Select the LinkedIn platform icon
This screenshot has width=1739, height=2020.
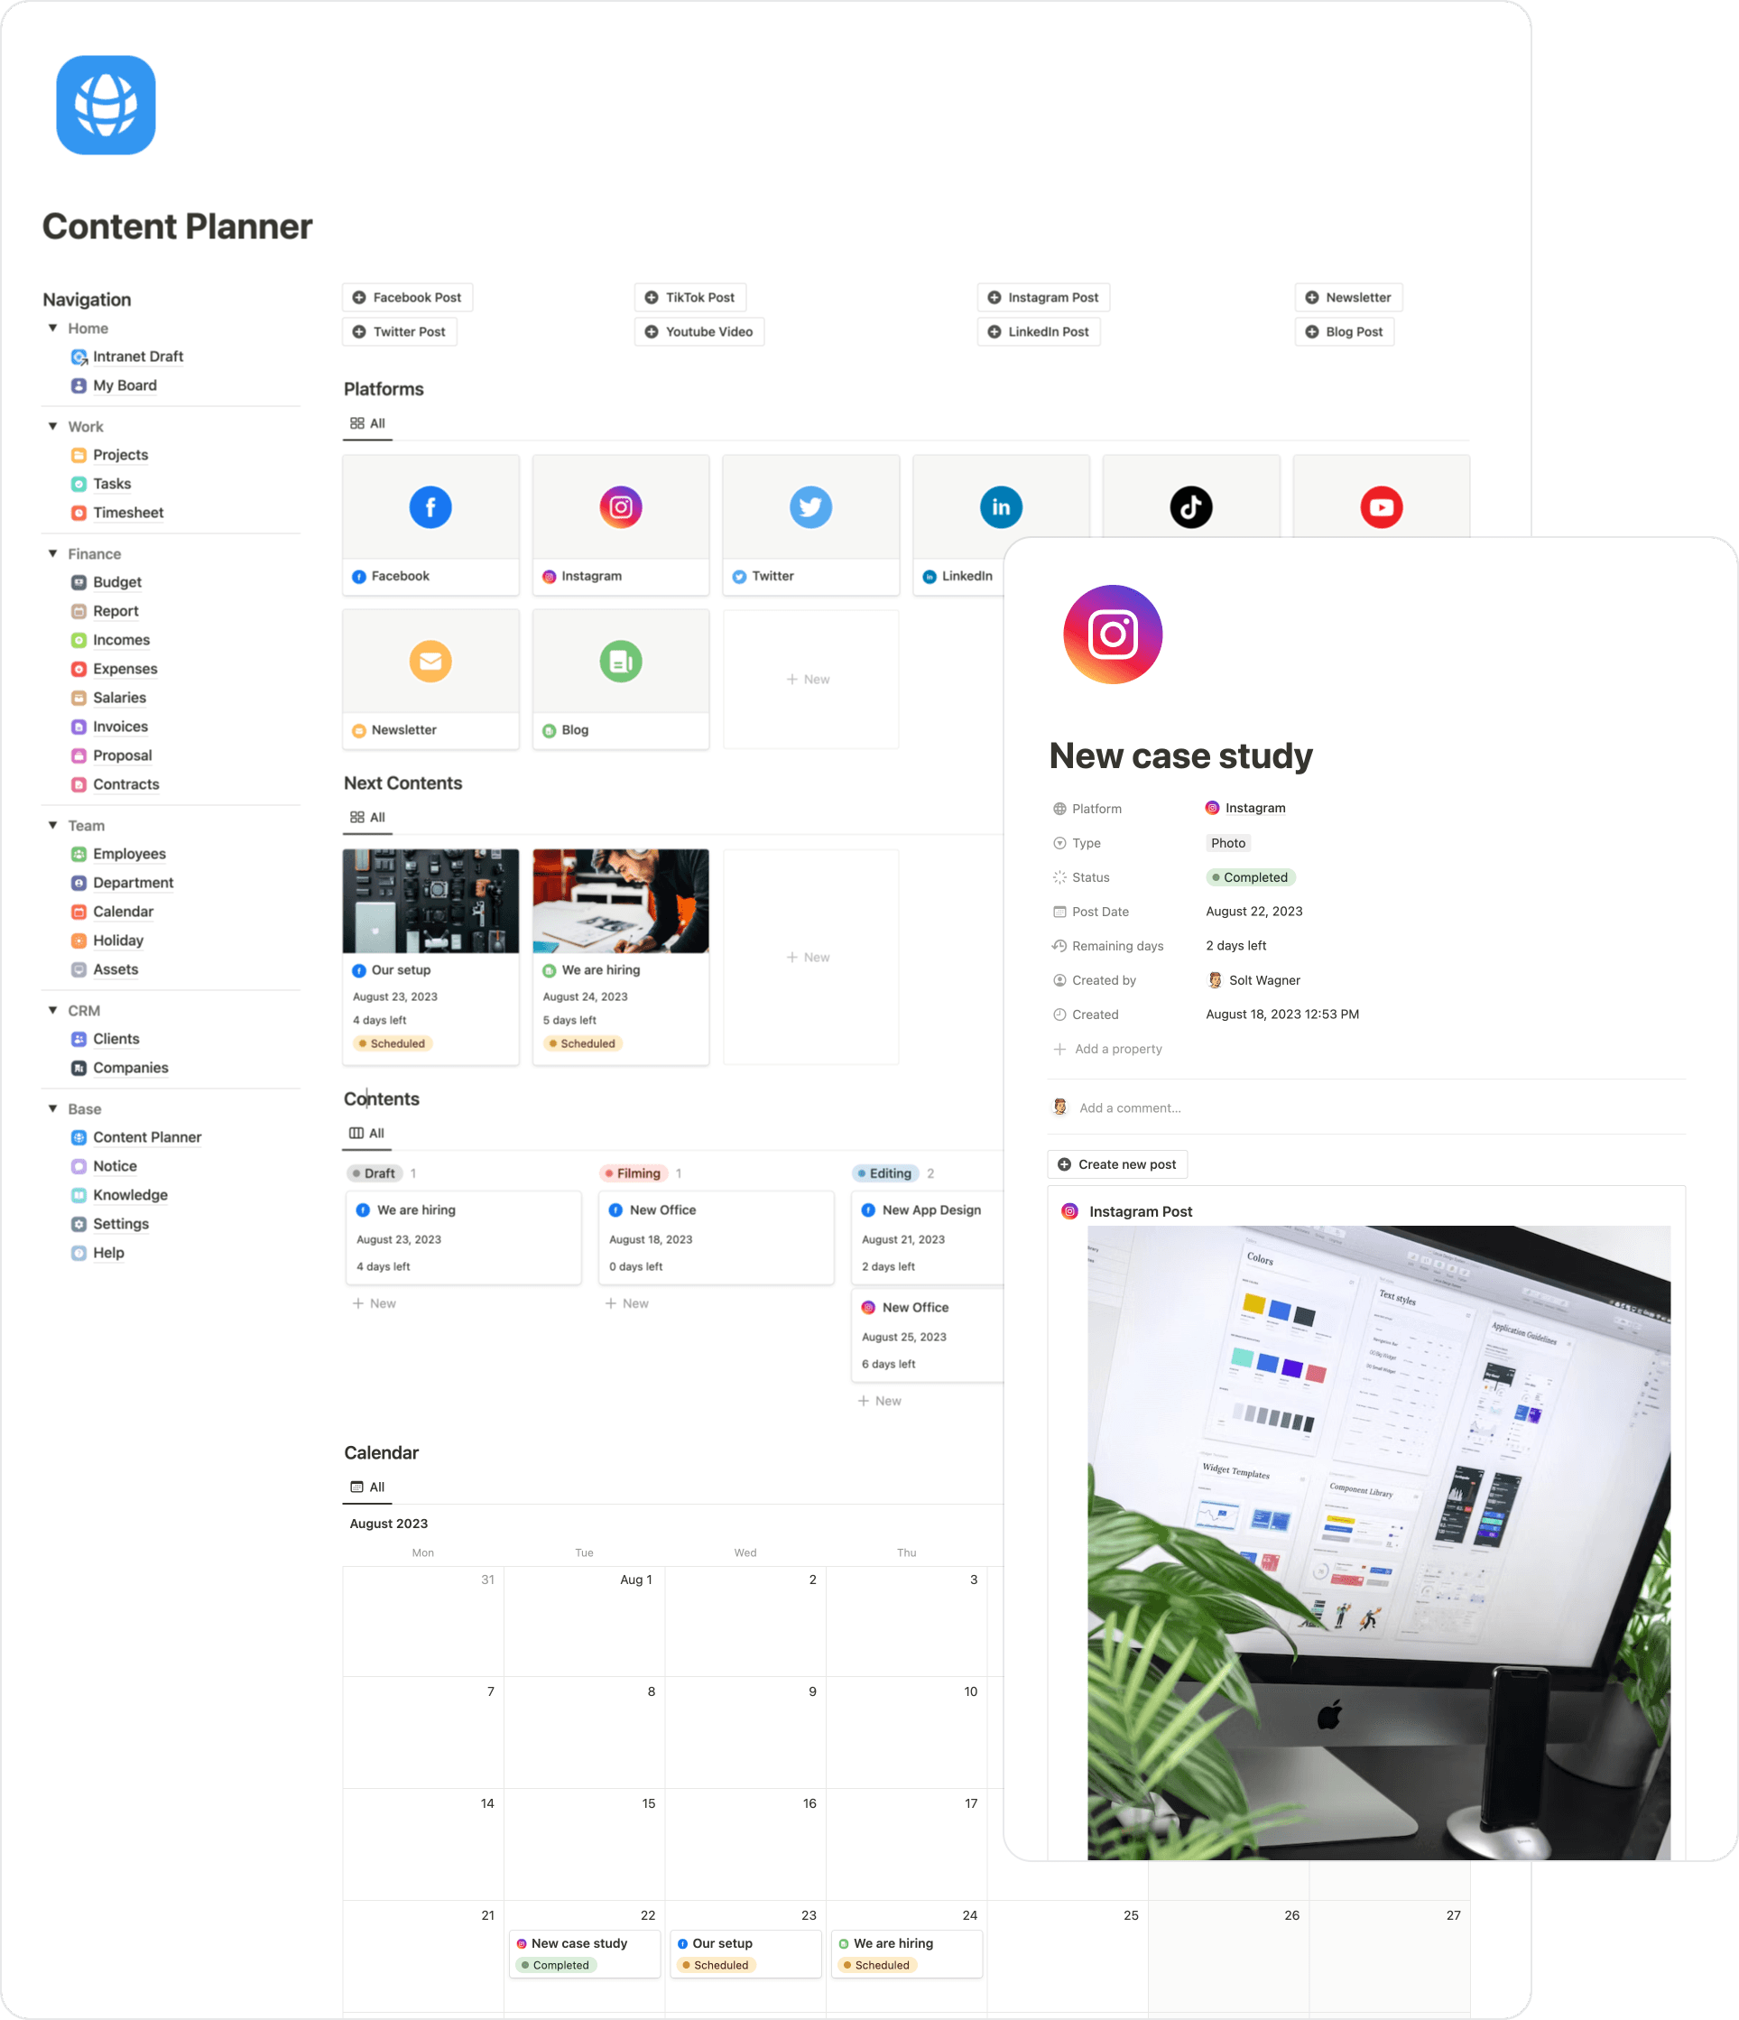click(x=1003, y=506)
